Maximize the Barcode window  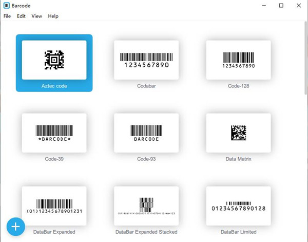click(x=281, y=6)
